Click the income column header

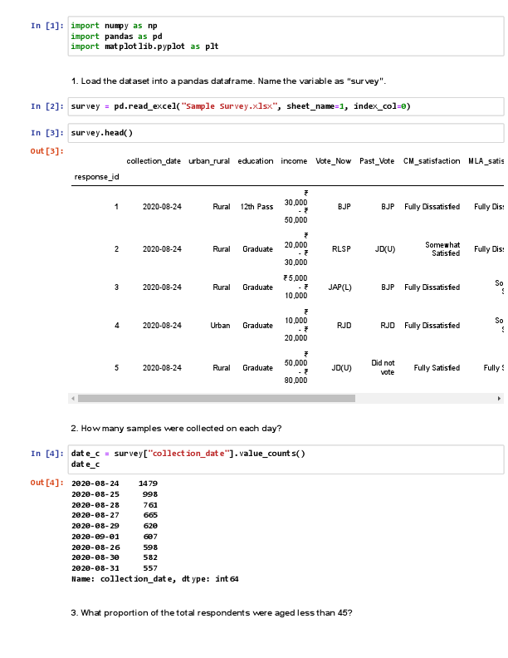point(294,161)
